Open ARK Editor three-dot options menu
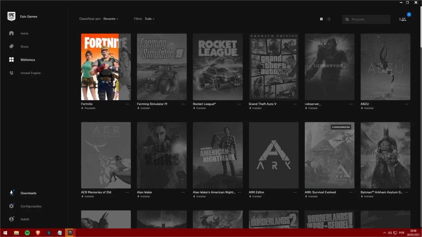The image size is (422, 237). tap(295, 192)
